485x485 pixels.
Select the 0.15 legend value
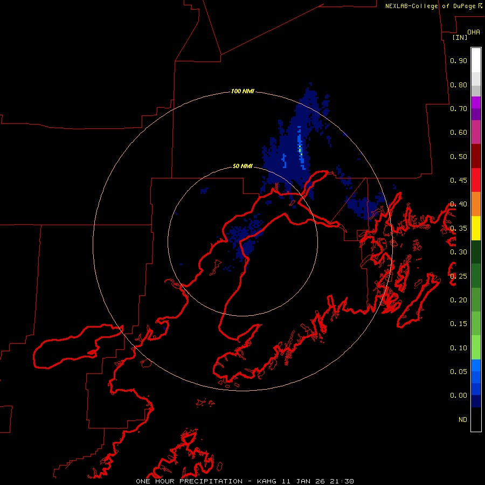point(459,324)
